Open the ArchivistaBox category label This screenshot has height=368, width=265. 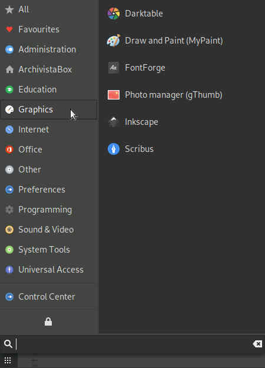[45, 69]
